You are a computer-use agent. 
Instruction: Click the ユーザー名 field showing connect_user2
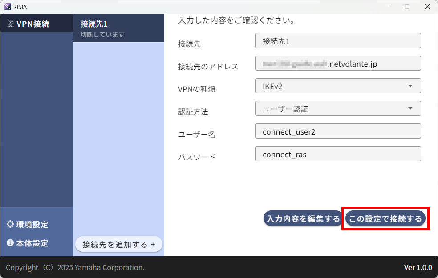click(x=338, y=131)
